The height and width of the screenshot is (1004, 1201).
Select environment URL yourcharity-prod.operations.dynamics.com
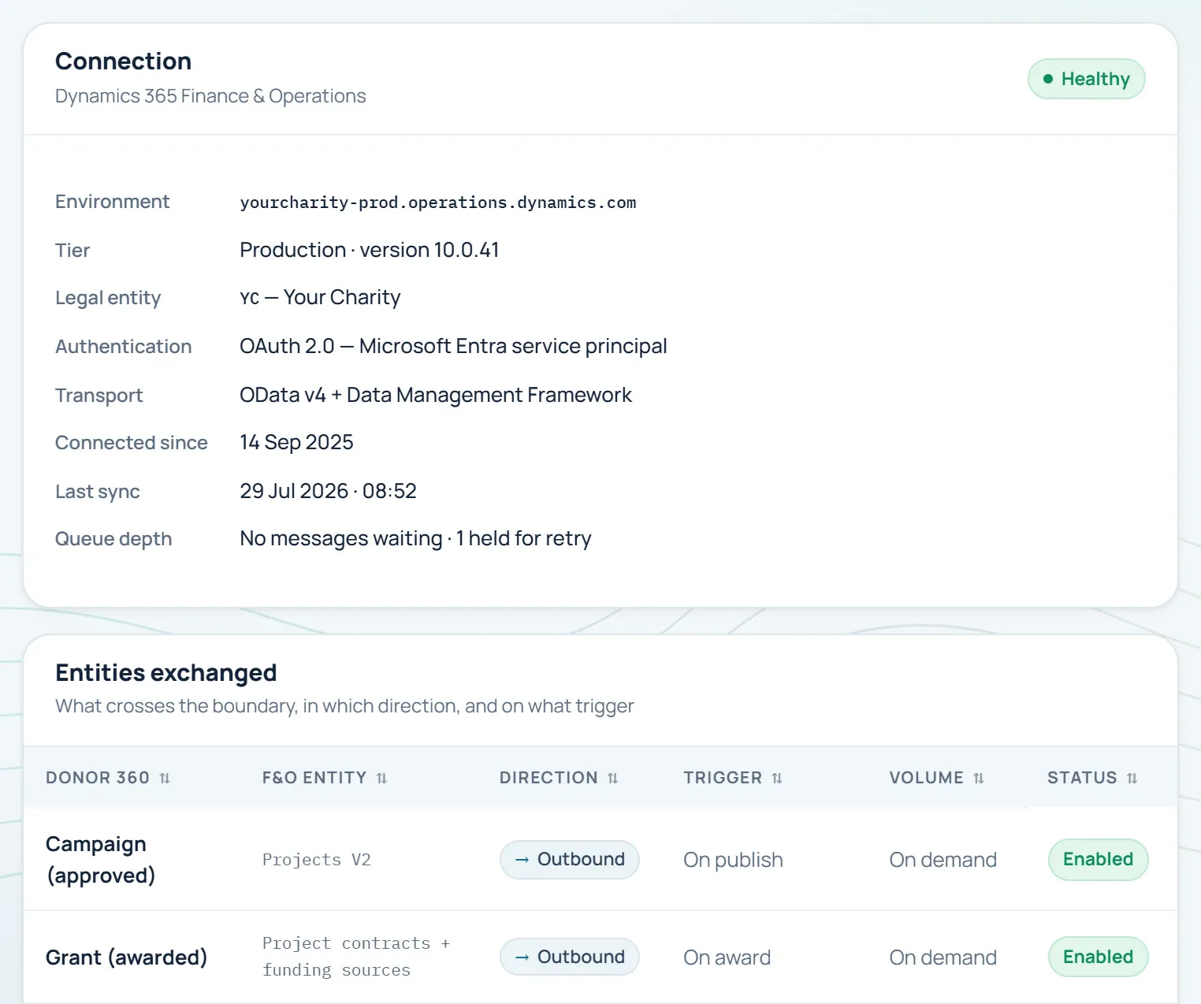(x=437, y=203)
